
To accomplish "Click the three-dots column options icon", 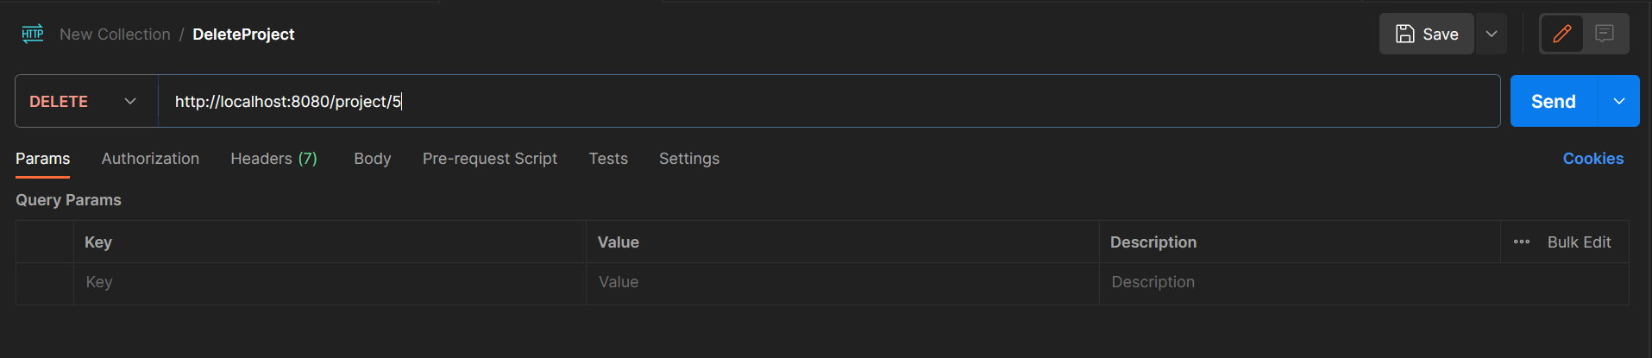I will (x=1522, y=242).
